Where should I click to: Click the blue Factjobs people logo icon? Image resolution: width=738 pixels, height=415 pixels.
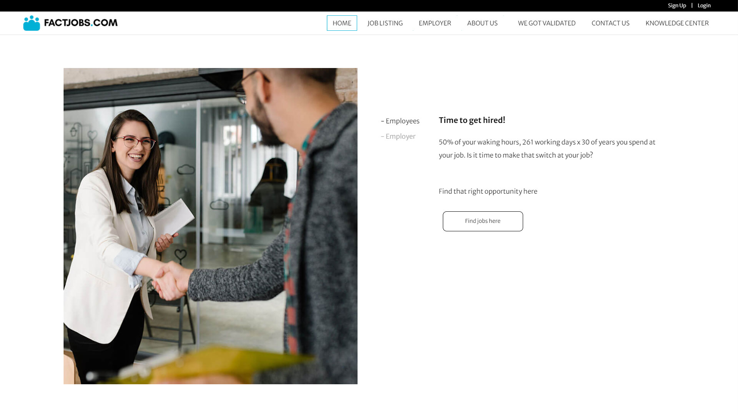coord(32,23)
